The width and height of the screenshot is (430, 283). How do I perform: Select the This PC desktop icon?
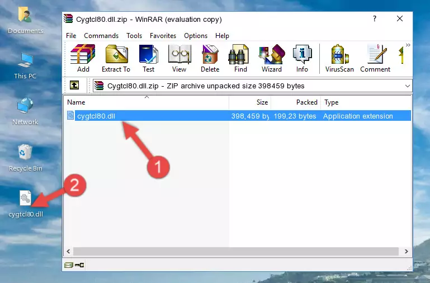tap(25, 66)
